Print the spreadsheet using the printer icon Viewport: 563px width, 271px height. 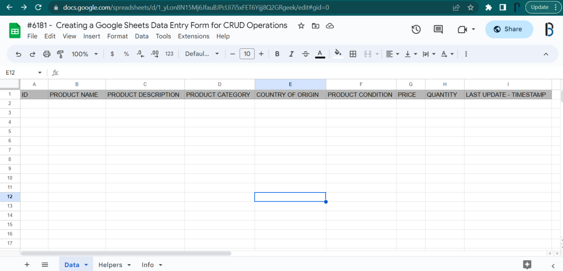[x=47, y=54]
